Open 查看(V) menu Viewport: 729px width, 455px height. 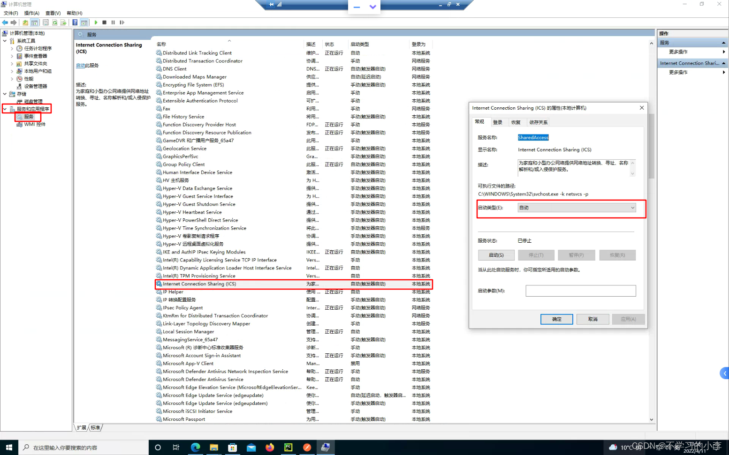(53, 13)
